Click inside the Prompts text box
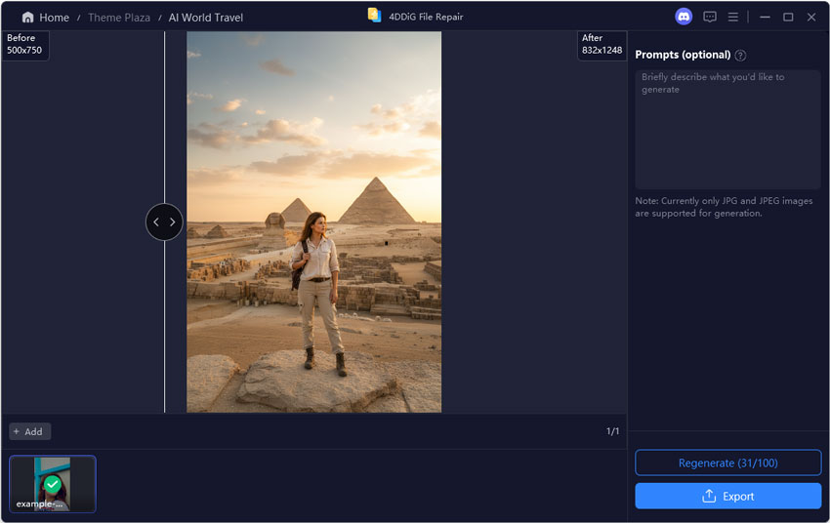The image size is (830, 523). (727, 129)
